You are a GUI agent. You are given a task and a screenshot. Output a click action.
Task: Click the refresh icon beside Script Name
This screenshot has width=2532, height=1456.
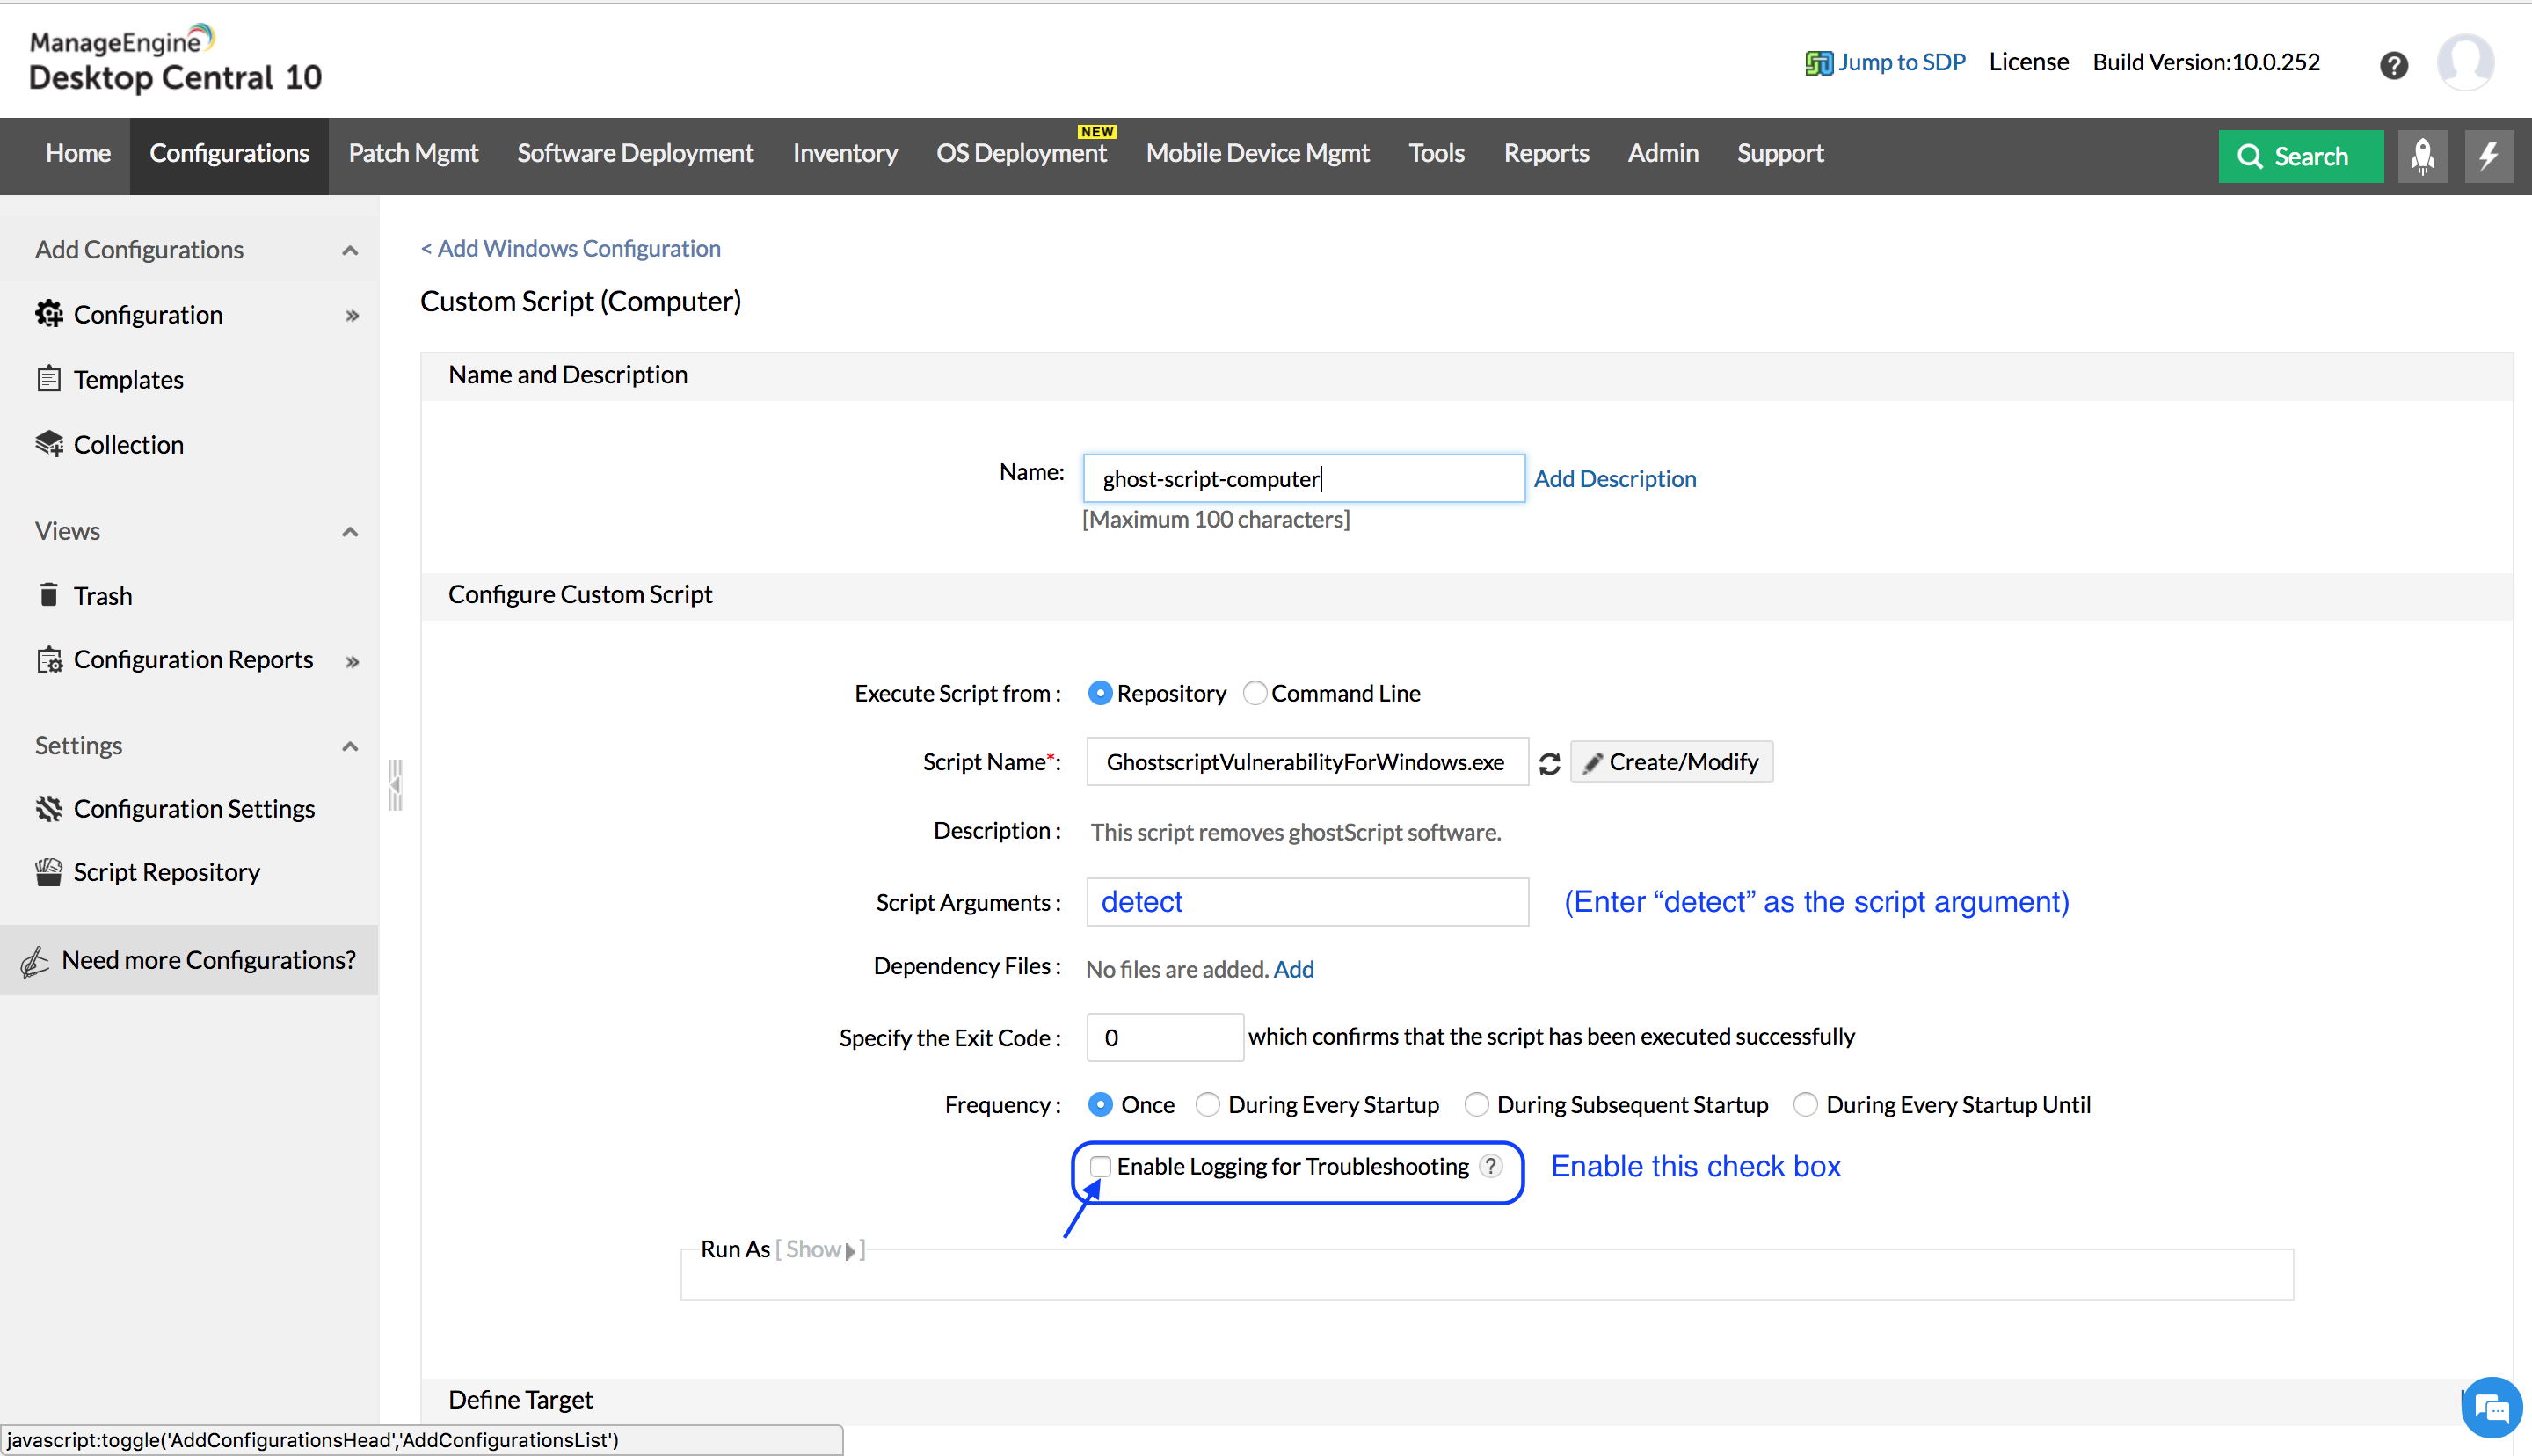click(x=1549, y=763)
